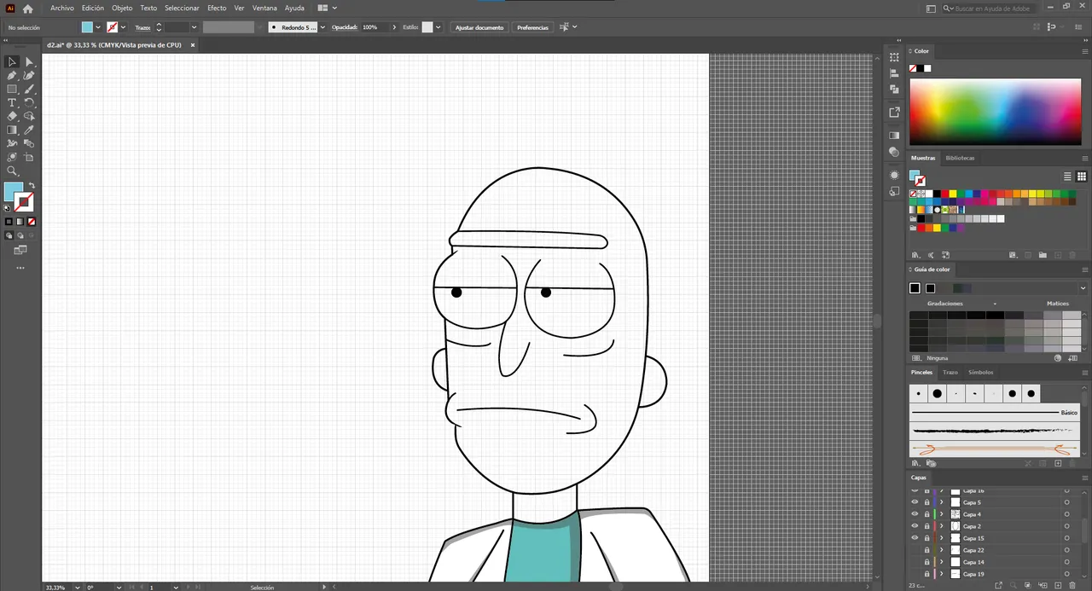Open the Opacidad arrow flyout
This screenshot has height=591, width=1092.
pos(394,27)
